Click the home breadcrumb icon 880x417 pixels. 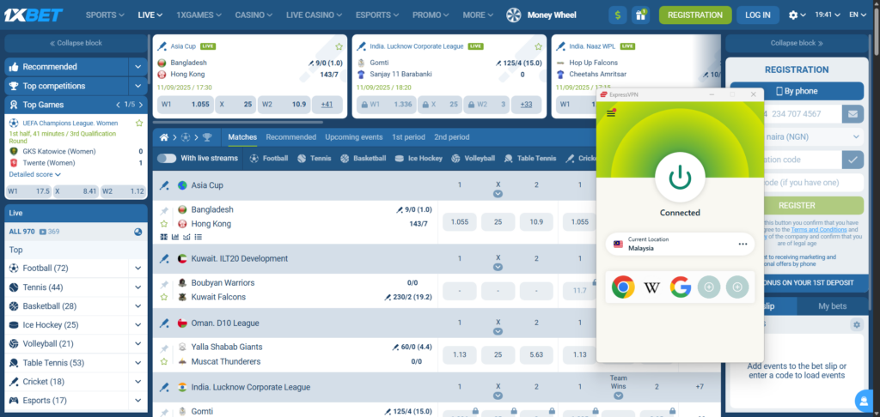pos(164,136)
